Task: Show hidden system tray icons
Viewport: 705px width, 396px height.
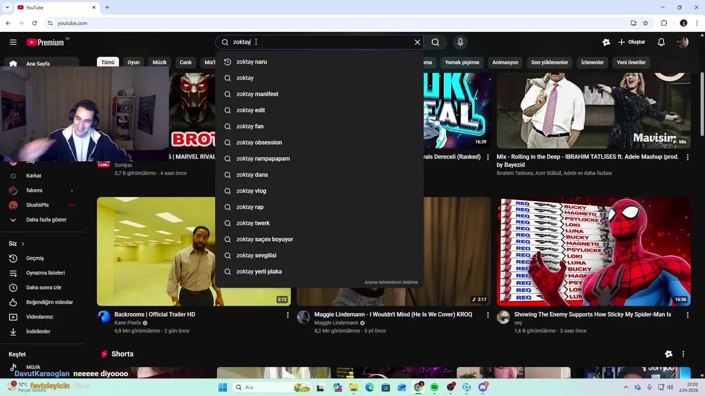Action: pyautogui.click(x=627, y=388)
